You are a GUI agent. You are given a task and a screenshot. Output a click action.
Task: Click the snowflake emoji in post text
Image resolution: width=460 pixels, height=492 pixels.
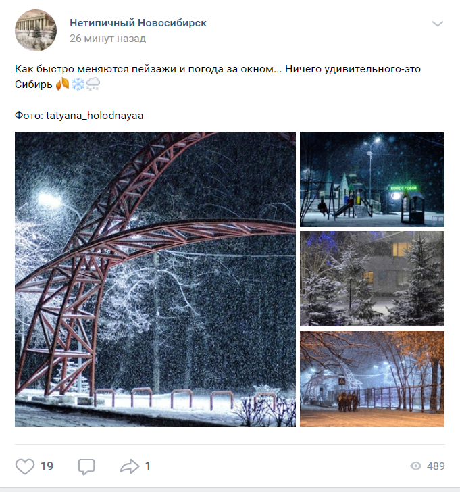pyautogui.click(x=78, y=84)
